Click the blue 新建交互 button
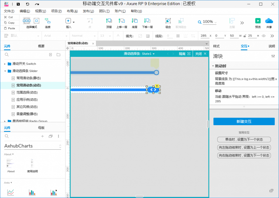279x198 pixels. click(244, 121)
